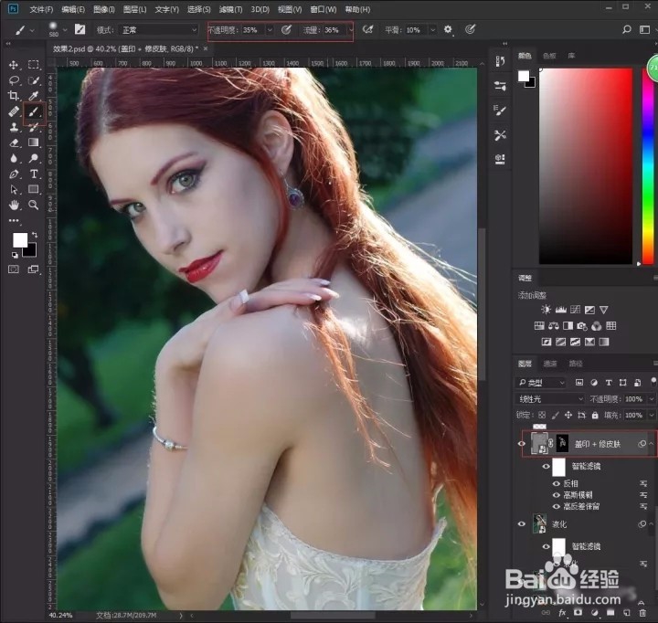Add a Levels adjustment

click(x=560, y=310)
